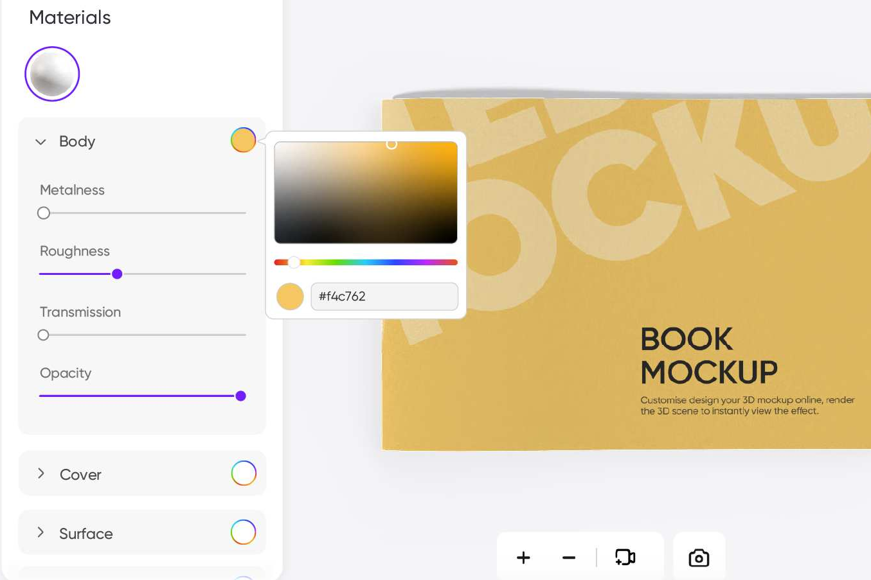Click inside the color saturation gradient area
The image size is (871, 580).
366,193
